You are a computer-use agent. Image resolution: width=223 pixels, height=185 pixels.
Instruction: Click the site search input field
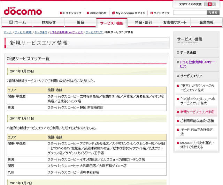click(x=190, y=13)
